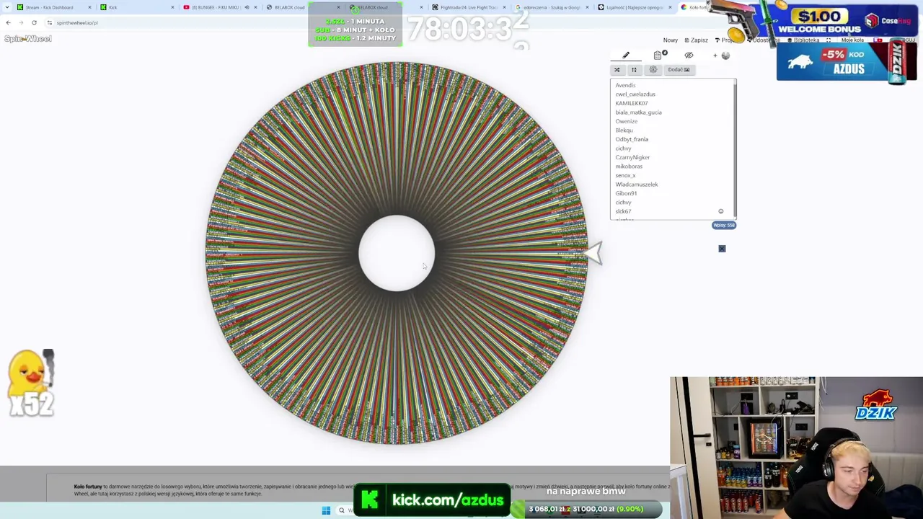Mute the BUNGEE tab audio speaker icon
This screenshot has width=923, height=519.
pyautogui.click(x=247, y=7)
